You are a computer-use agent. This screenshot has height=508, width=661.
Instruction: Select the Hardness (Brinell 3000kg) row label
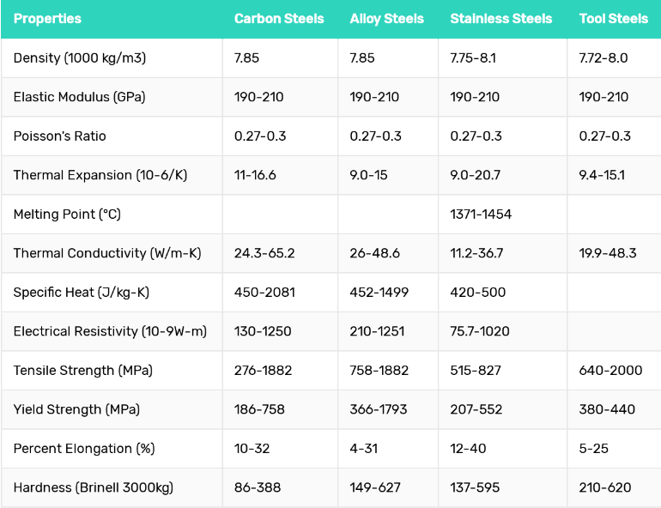93,487
